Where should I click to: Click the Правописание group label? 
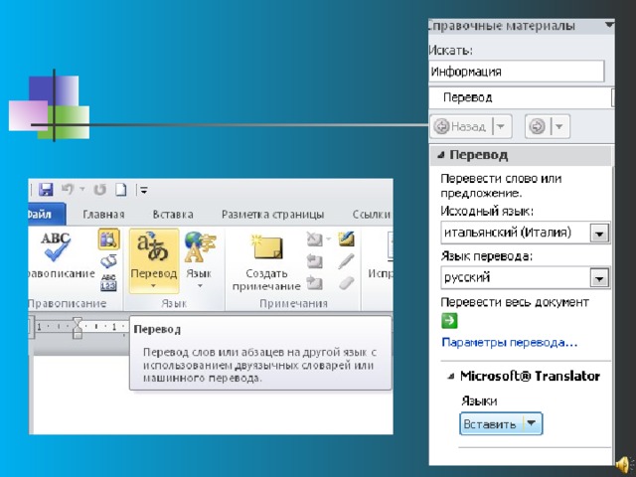[x=68, y=303]
